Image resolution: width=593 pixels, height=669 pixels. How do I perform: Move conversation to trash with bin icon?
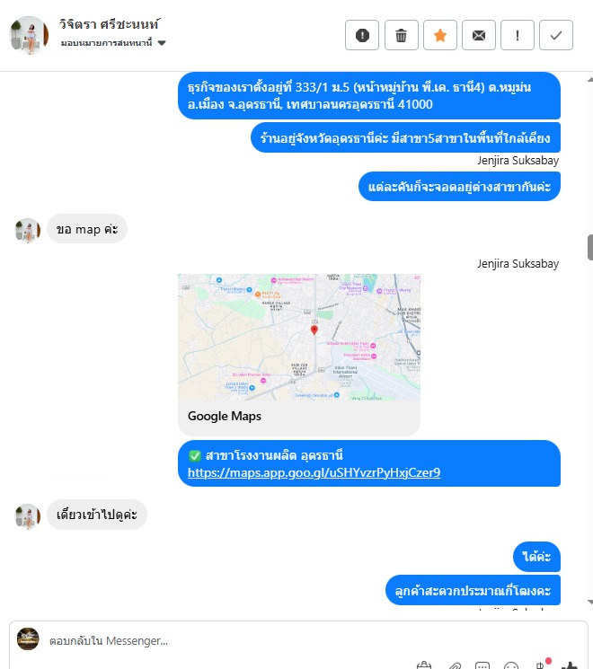tap(401, 35)
